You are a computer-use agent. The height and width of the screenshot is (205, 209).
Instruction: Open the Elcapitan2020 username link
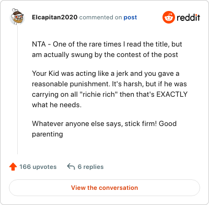pyautogui.click(x=55, y=17)
